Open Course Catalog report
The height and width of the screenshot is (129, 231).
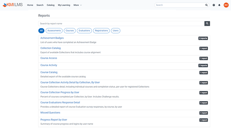[49, 72]
